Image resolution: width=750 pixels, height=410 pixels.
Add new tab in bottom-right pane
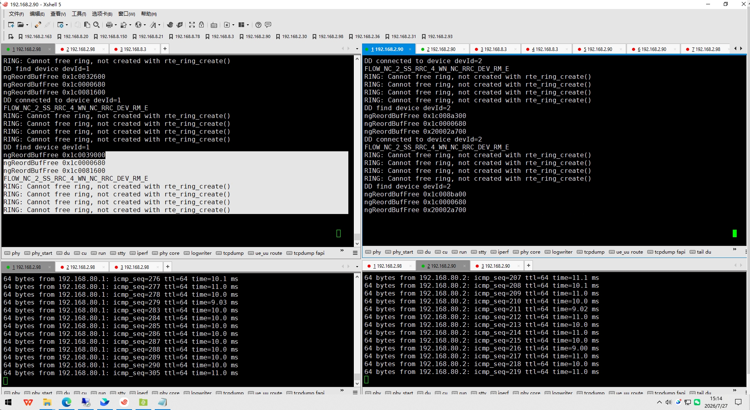point(528,266)
